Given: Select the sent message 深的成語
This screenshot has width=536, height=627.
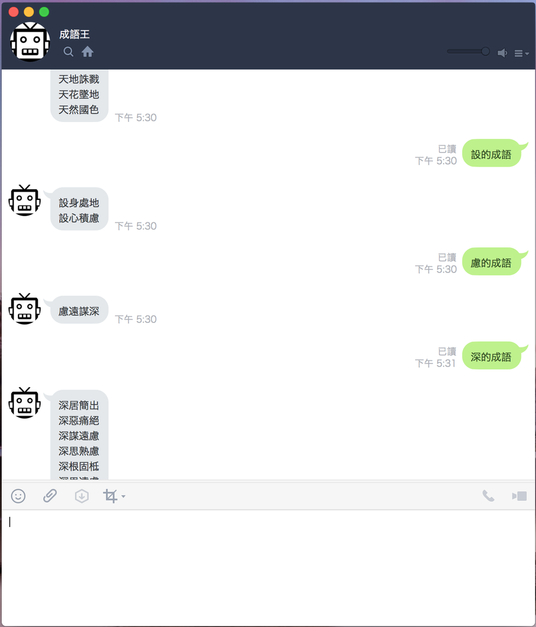Looking at the screenshot, I should pyautogui.click(x=491, y=356).
